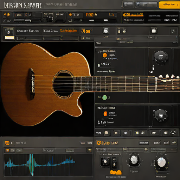Click the yellow button in the title bar
The height and width of the screenshot is (180, 180).
click(x=169, y=5)
